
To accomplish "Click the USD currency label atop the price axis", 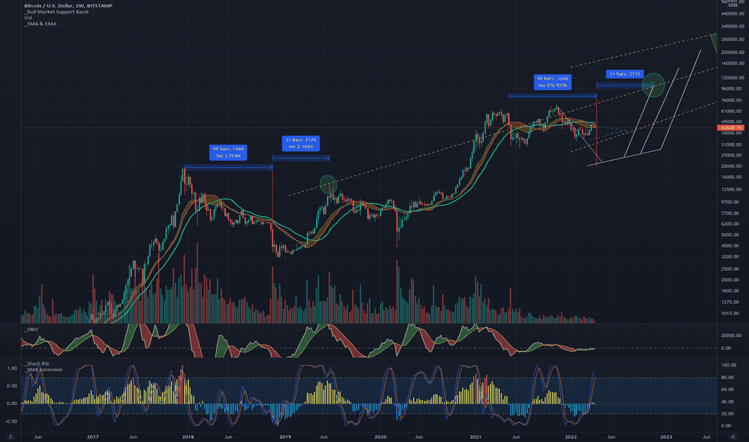I will point(733,6).
